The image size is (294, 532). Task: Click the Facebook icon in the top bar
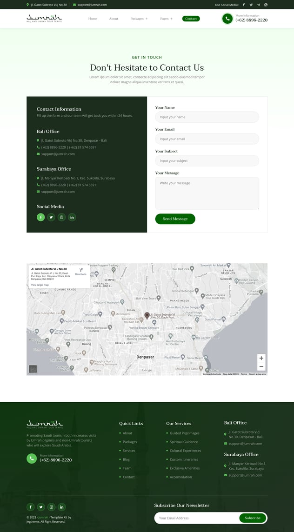pyautogui.click(x=244, y=5)
